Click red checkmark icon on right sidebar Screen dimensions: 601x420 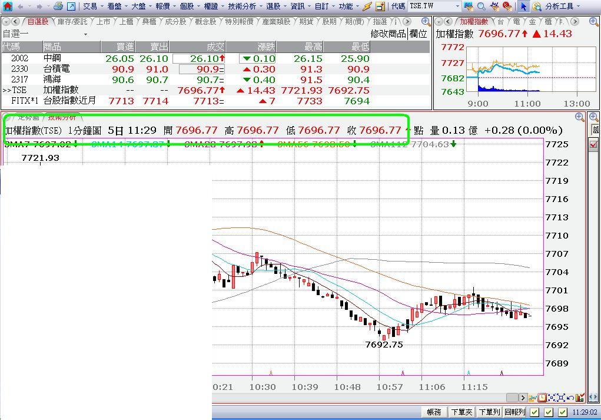[594, 144]
